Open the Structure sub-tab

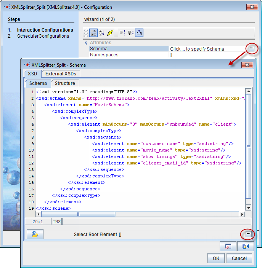(65, 83)
